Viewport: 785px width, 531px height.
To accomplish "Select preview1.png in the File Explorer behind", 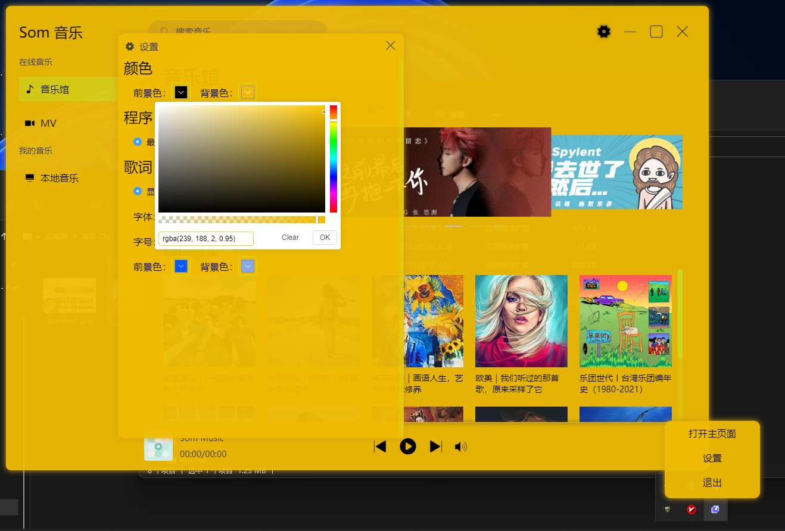I will tap(70, 301).
